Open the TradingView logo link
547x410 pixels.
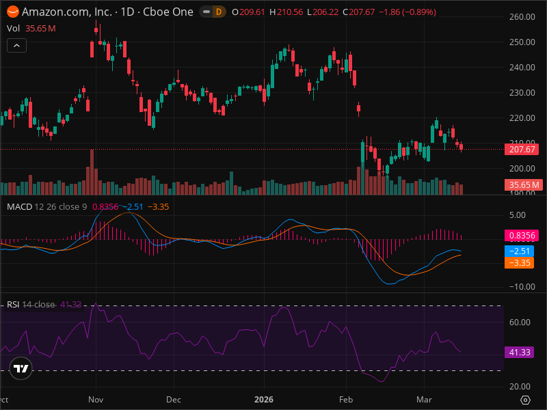coord(21,368)
